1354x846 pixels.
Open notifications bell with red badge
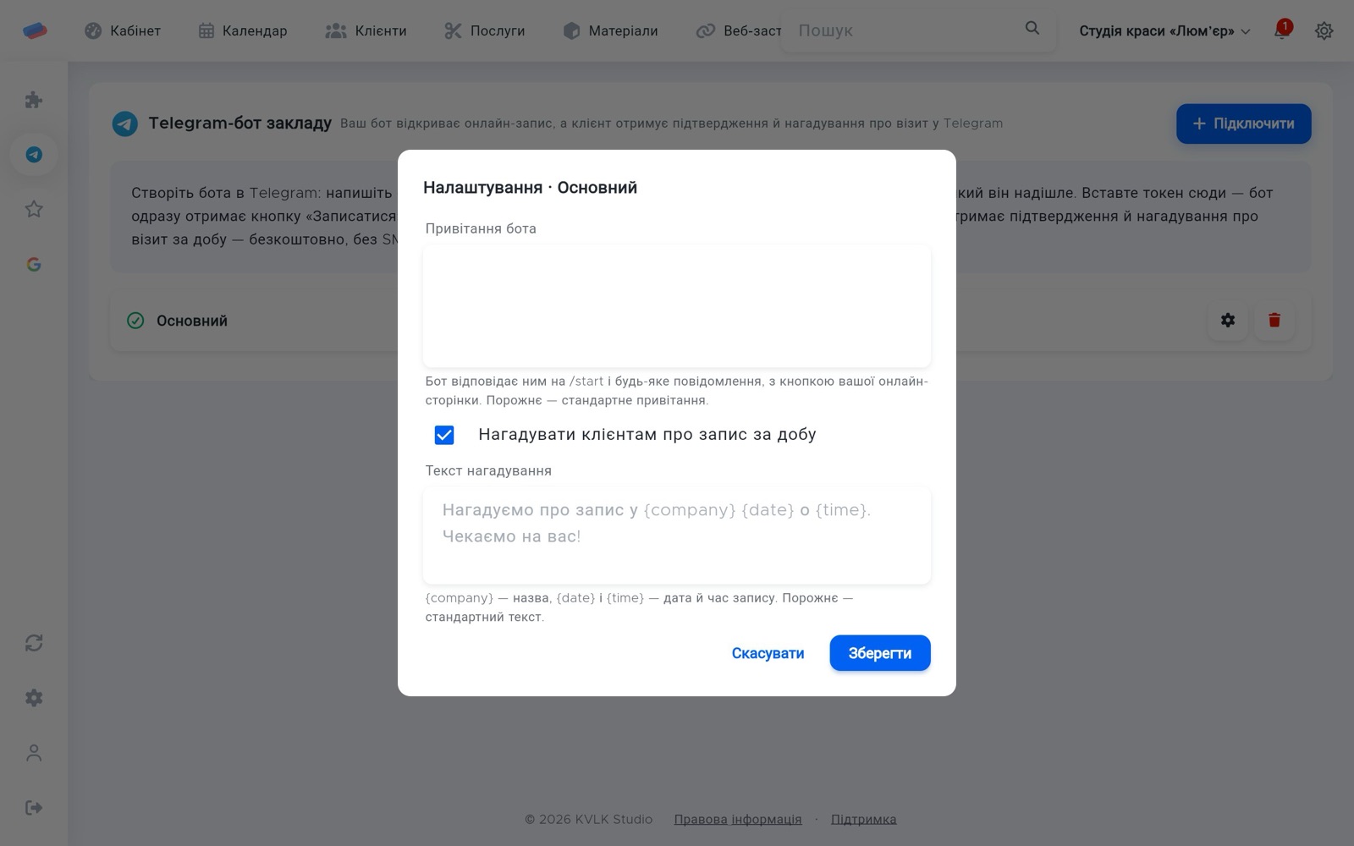(x=1282, y=30)
